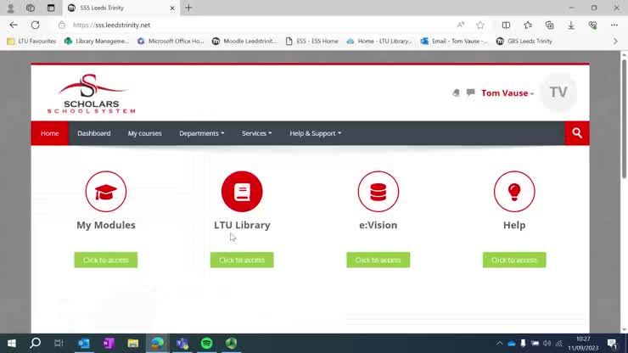Expand the Services menu

click(x=257, y=133)
